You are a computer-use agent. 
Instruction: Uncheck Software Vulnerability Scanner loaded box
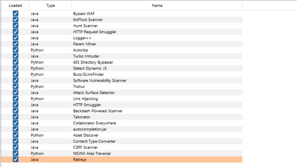coord(16,80)
